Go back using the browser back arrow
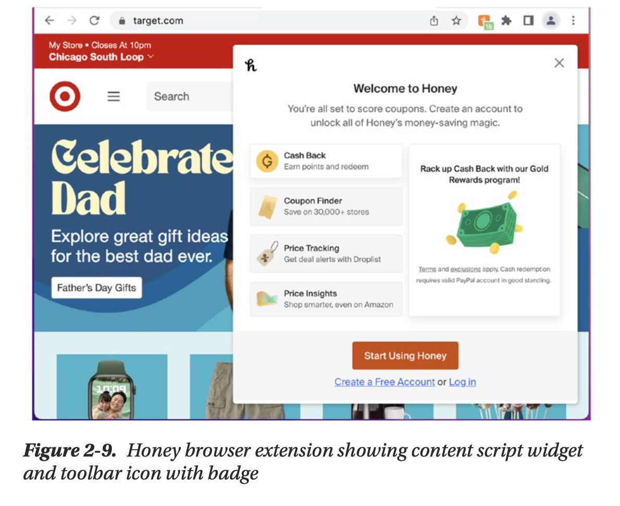The height and width of the screenshot is (506, 620). tap(49, 21)
